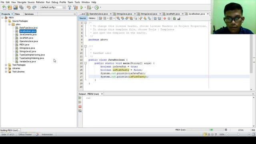Close the StringsJava.java tab
The width and height of the screenshot is (256, 144).
click(x=135, y=14)
